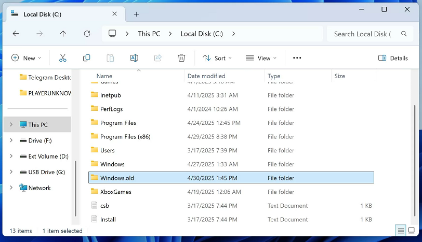Toggle the Details pane button
The image size is (422, 242).
click(x=393, y=58)
